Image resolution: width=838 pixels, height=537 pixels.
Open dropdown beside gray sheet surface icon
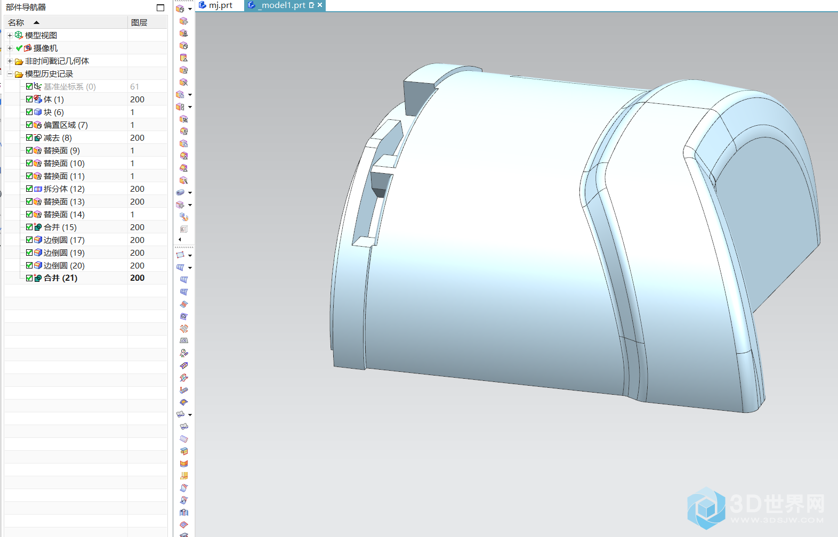point(190,414)
